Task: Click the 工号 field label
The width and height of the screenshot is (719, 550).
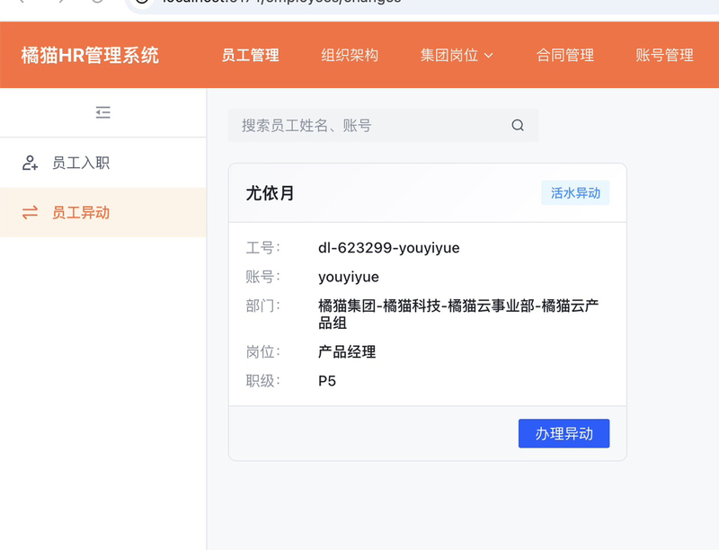Action: 262,248
